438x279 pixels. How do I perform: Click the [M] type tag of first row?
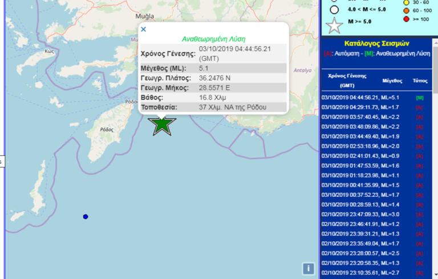419,98
